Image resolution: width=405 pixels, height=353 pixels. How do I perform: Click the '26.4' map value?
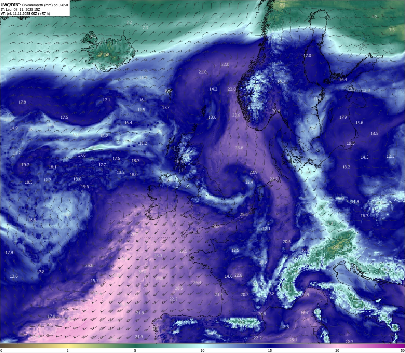point(197,282)
